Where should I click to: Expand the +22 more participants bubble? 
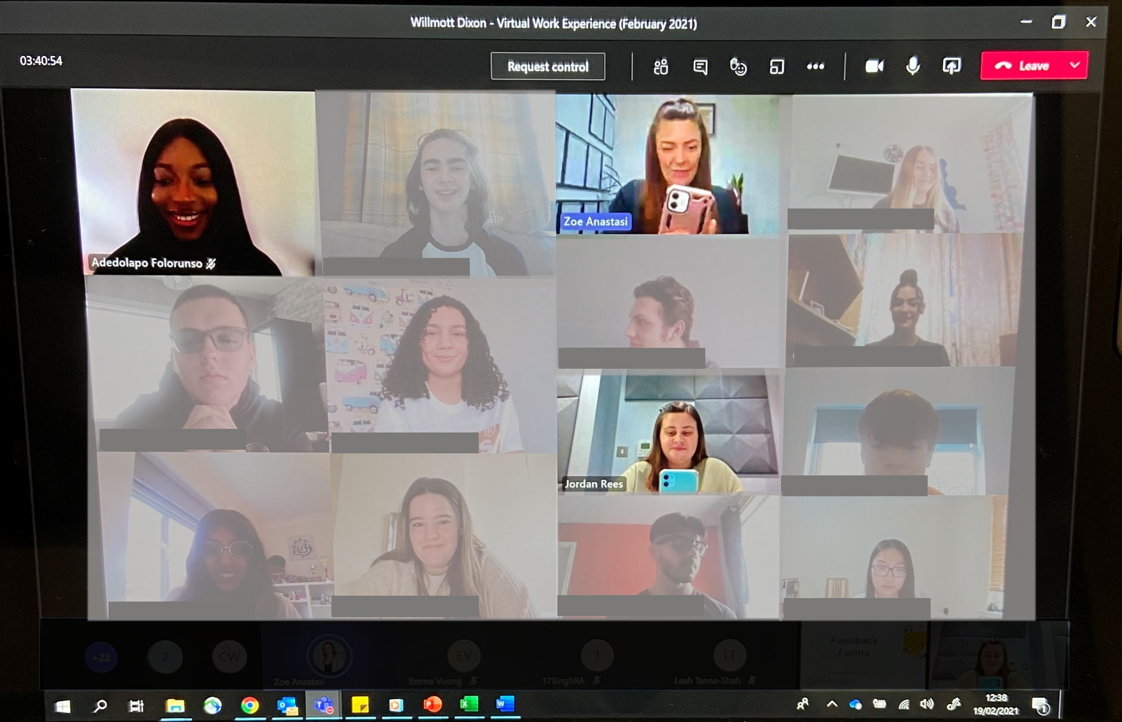[x=101, y=658]
